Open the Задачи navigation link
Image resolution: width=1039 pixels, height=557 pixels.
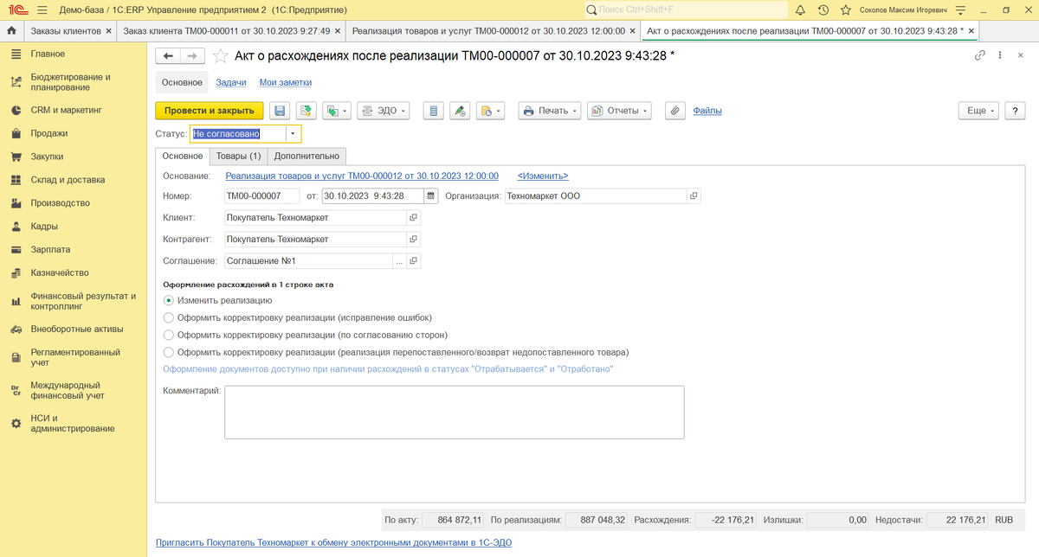230,82
